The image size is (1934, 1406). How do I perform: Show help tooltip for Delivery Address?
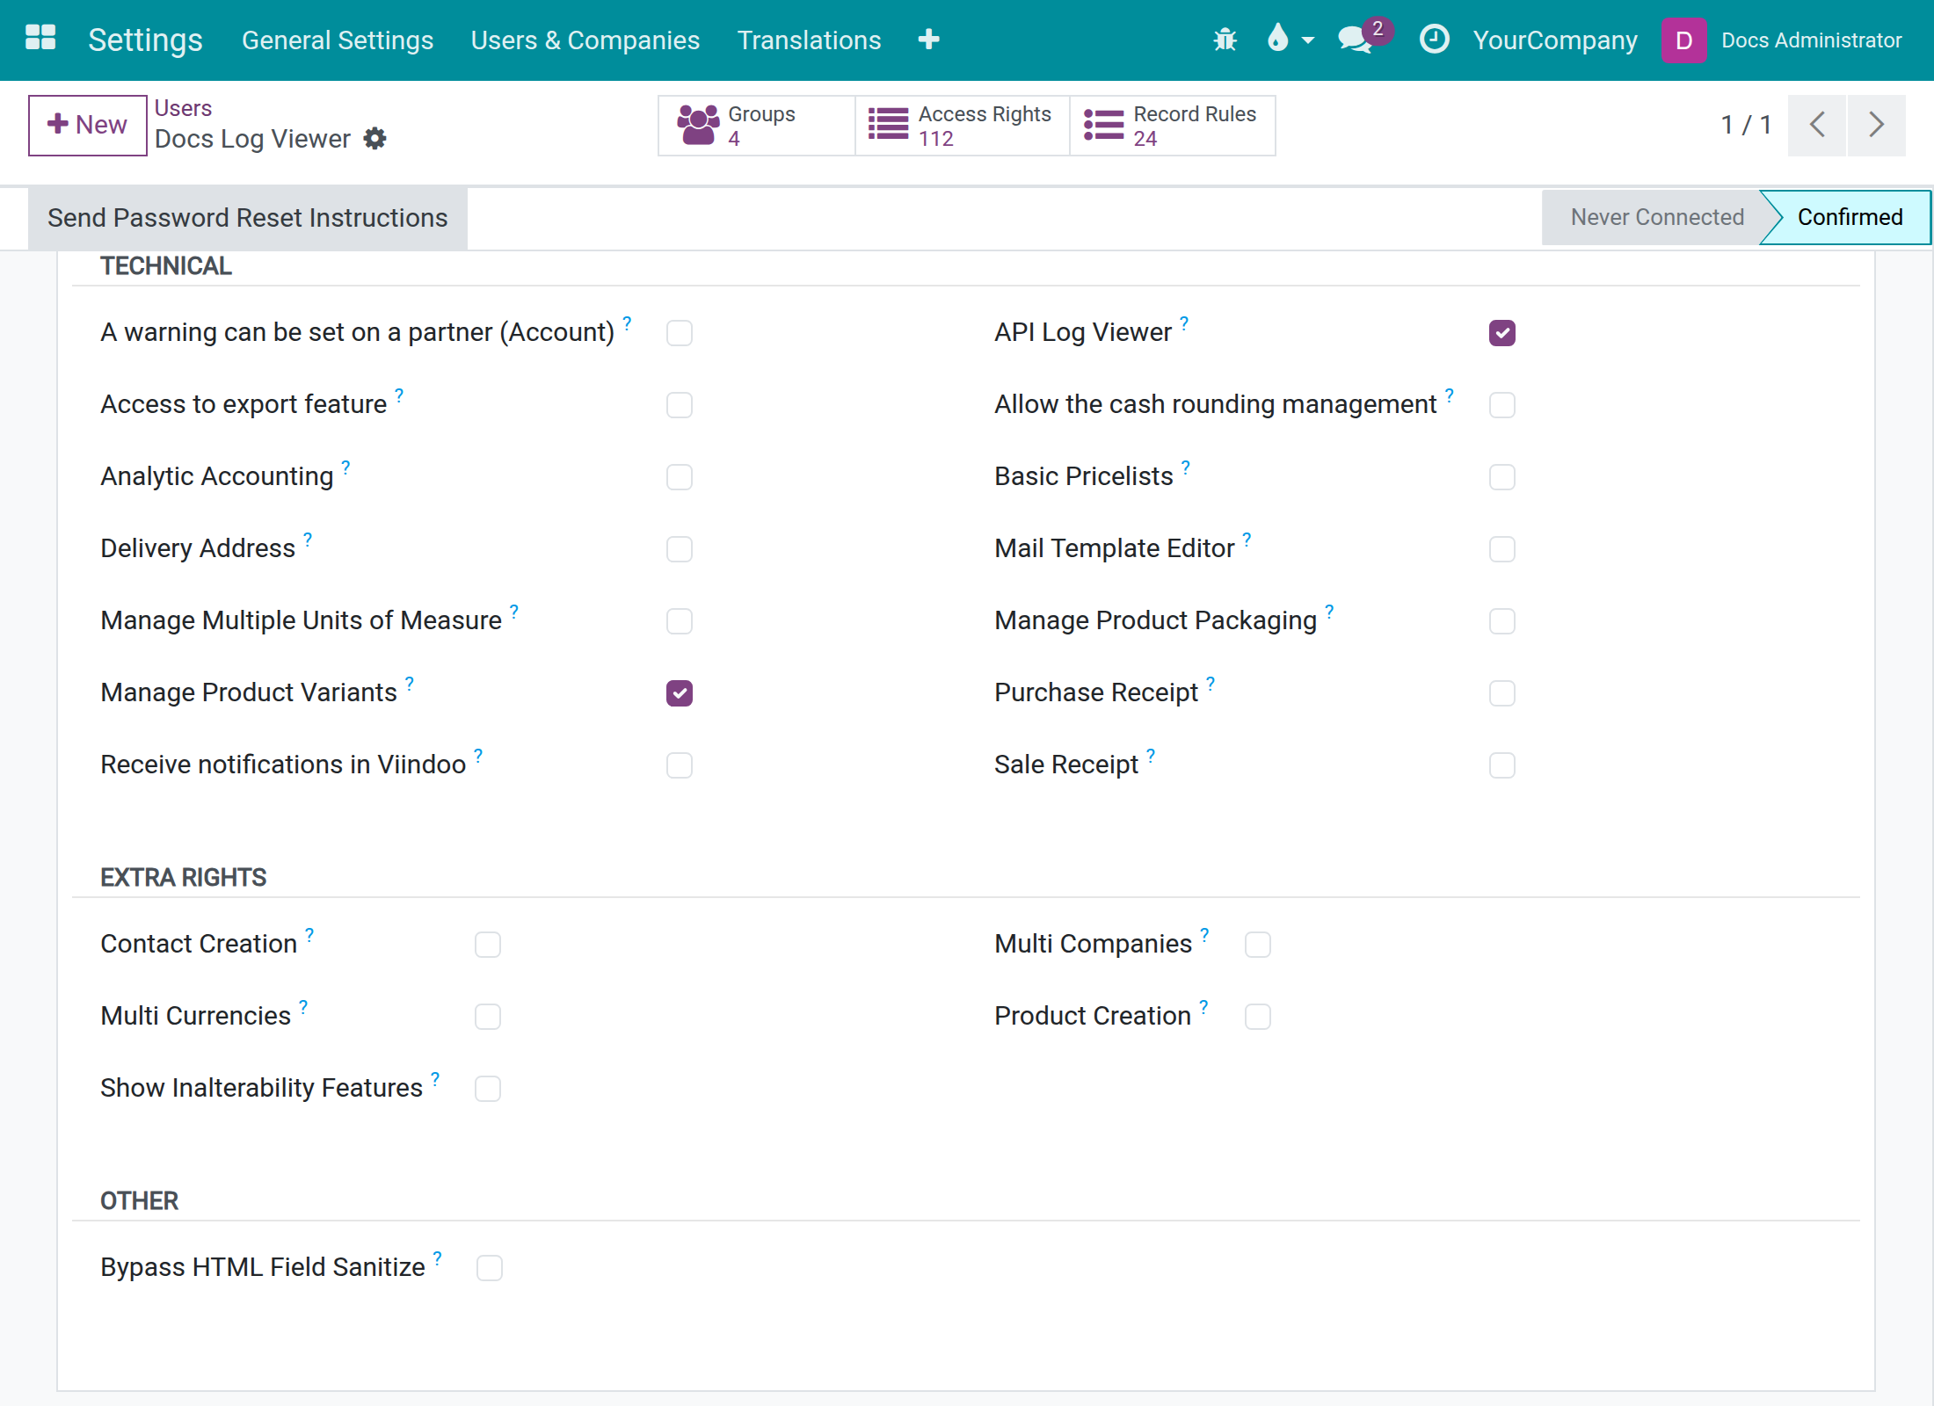pos(308,540)
